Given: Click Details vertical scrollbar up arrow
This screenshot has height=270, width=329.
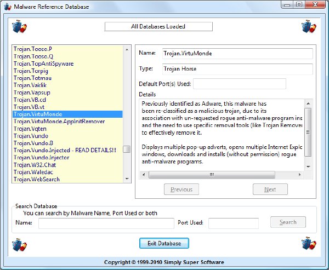Looking at the screenshot, I should 308,104.
